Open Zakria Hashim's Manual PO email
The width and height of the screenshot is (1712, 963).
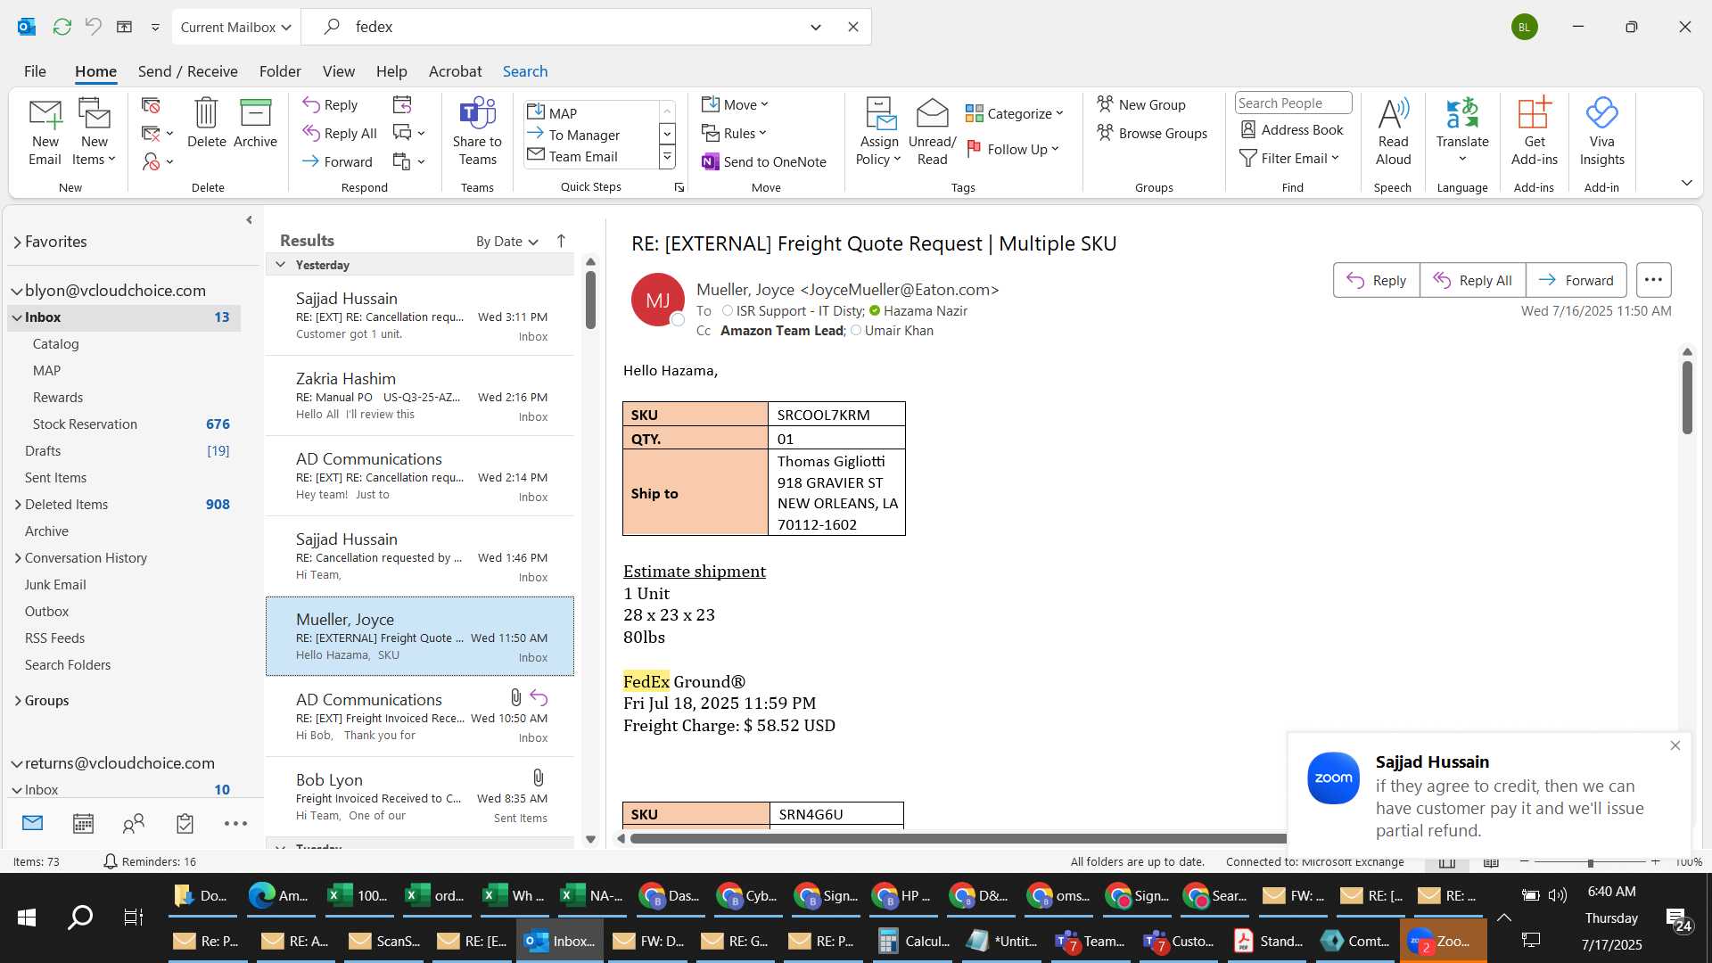click(x=420, y=396)
